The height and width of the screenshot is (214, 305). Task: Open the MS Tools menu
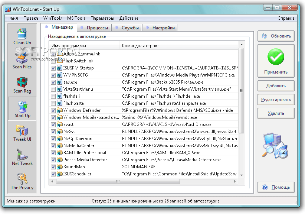click(76, 18)
